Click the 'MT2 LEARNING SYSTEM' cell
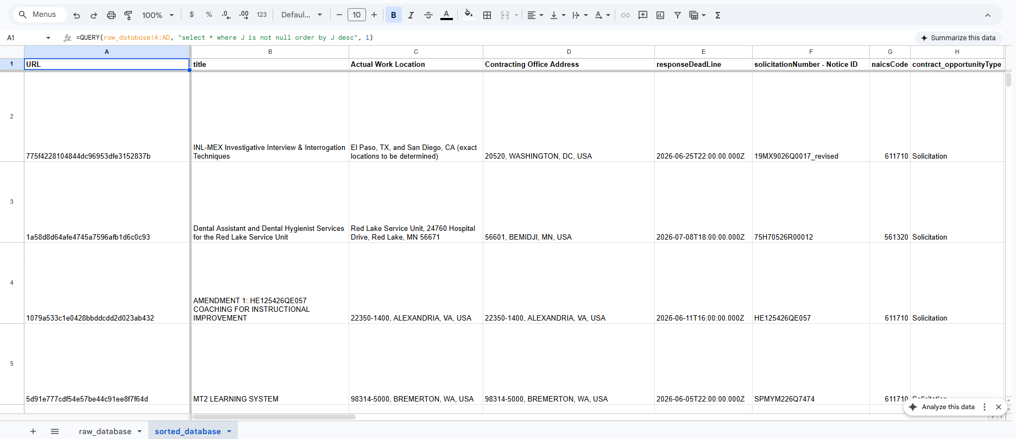This screenshot has width=1016, height=439. coord(270,364)
